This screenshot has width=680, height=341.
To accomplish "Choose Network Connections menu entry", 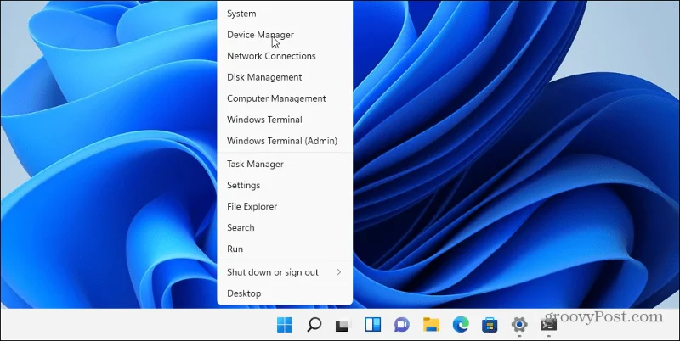I will coord(285,56).
